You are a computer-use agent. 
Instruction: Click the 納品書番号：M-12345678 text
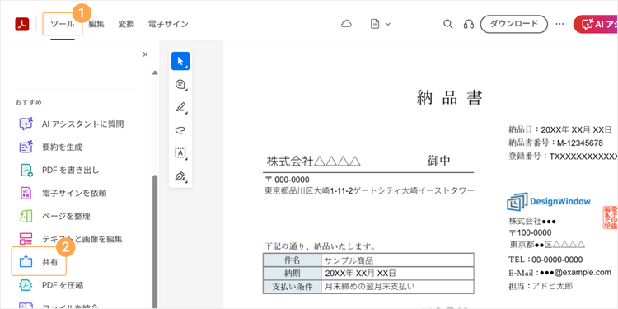point(555,143)
